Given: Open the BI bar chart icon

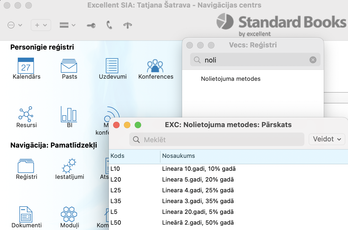Looking at the screenshot, I should click(x=69, y=114).
